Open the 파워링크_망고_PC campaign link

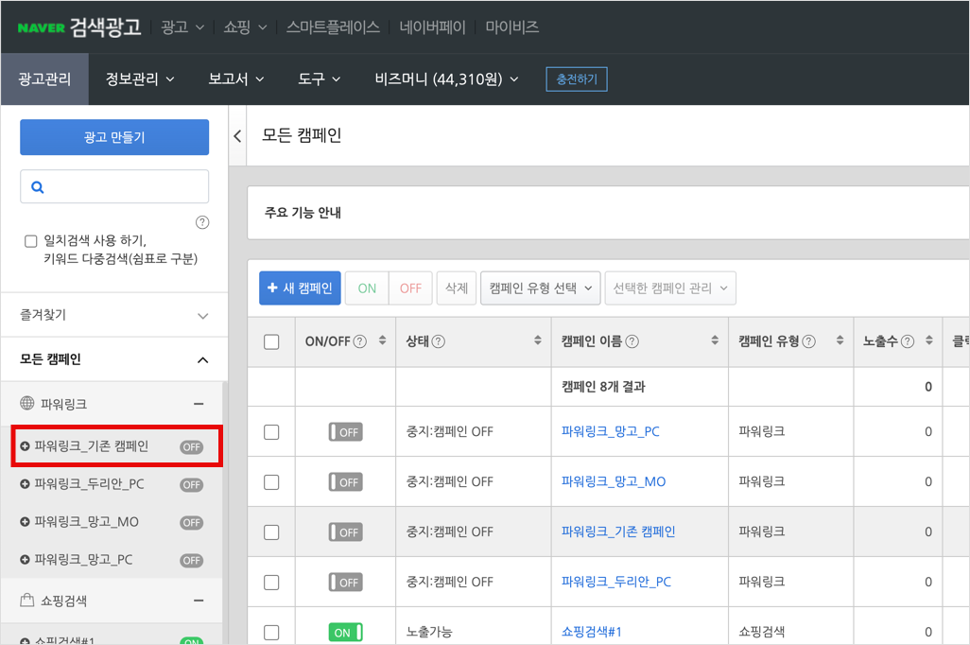click(611, 431)
